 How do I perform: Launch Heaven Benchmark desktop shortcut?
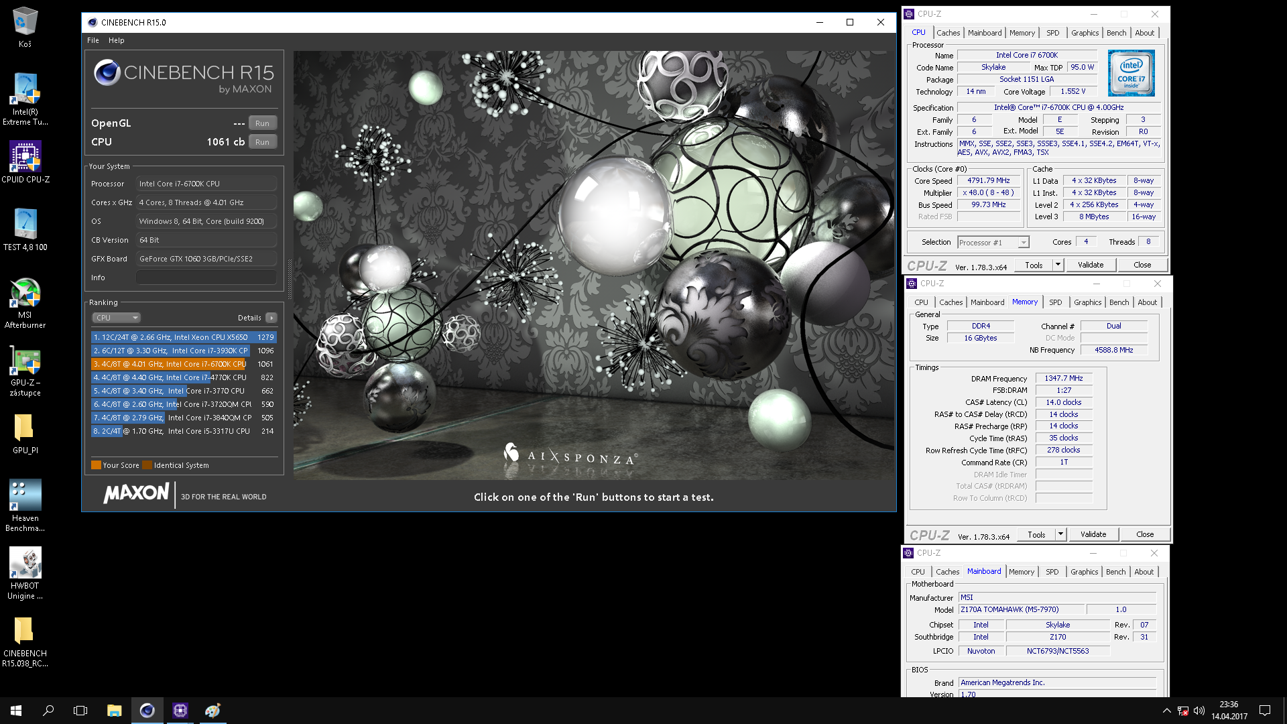tap(25, 505)
